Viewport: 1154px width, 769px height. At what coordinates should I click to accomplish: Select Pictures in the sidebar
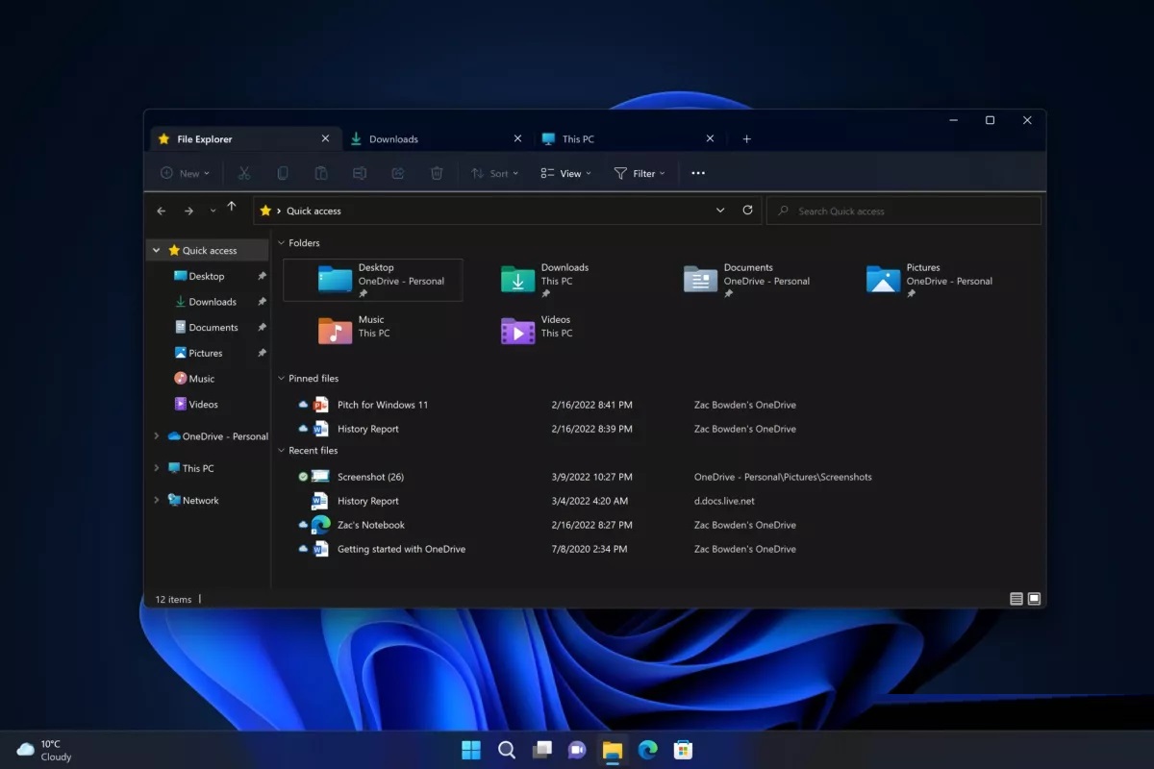pos(207,353)
